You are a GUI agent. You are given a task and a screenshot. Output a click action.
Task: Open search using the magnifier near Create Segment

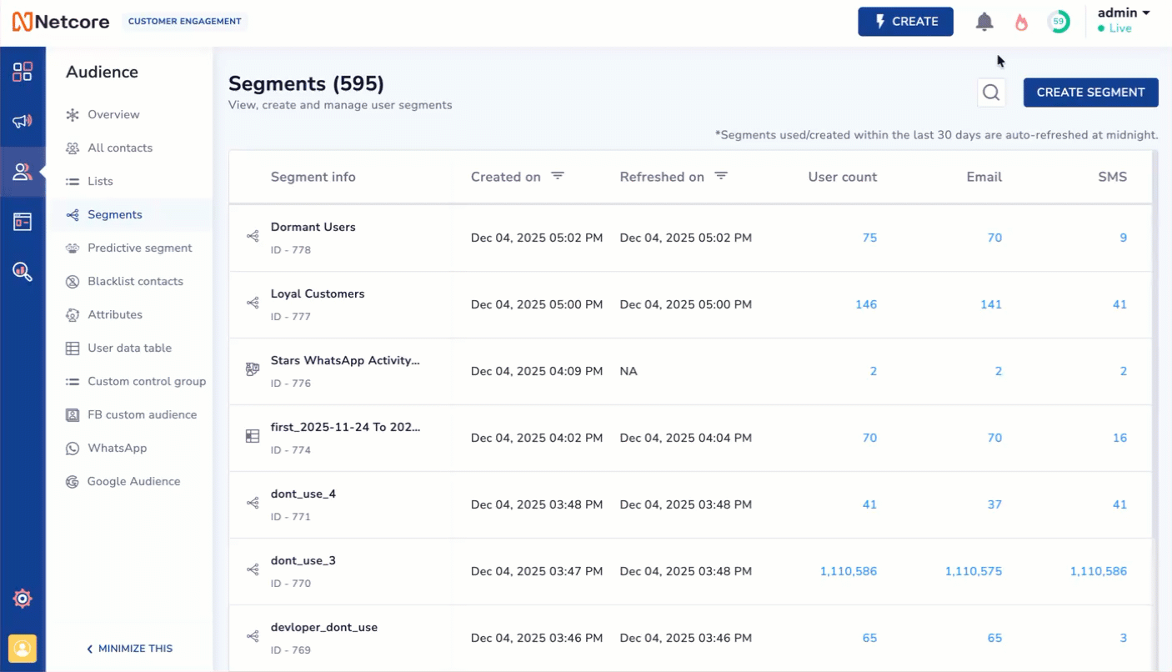(x=991, y=93)
